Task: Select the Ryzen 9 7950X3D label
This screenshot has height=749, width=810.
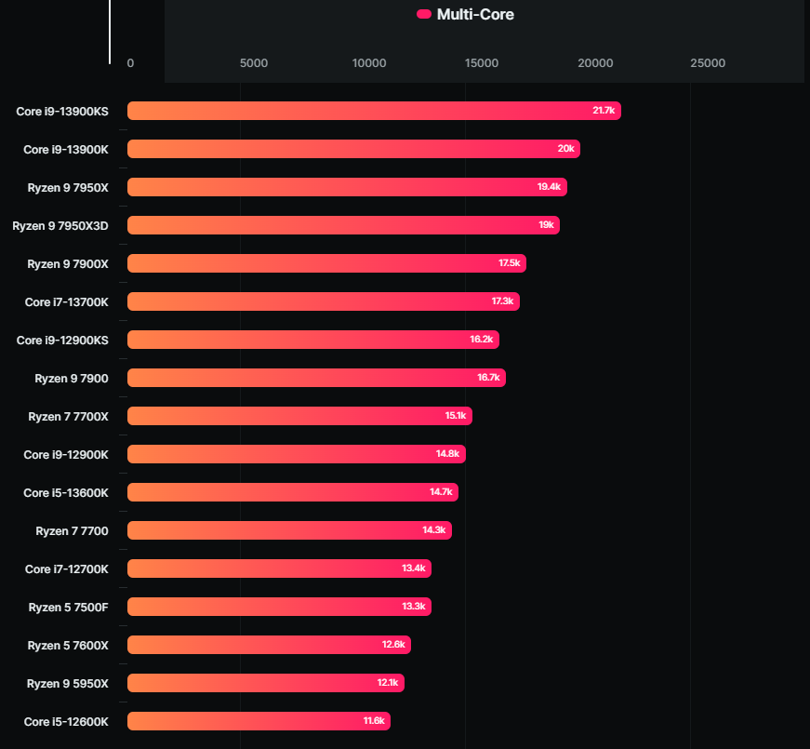Action: click(60, 226)
